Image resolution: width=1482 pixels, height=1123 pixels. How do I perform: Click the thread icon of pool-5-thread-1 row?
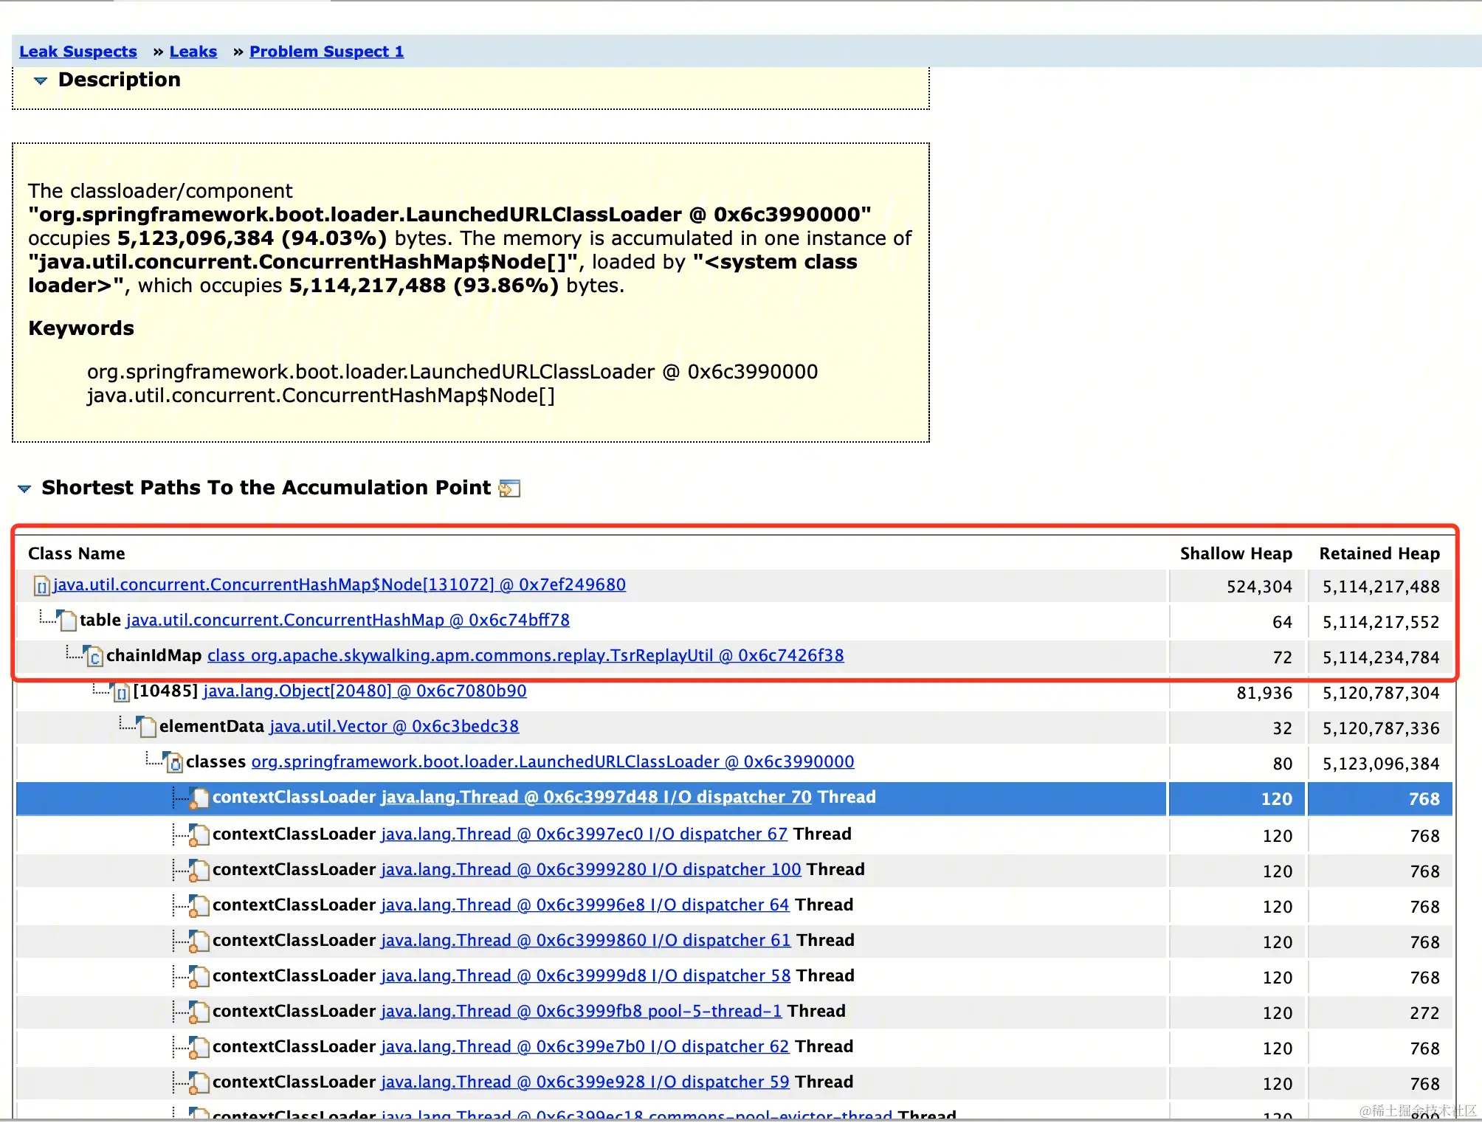click(x=198, y=1012)
